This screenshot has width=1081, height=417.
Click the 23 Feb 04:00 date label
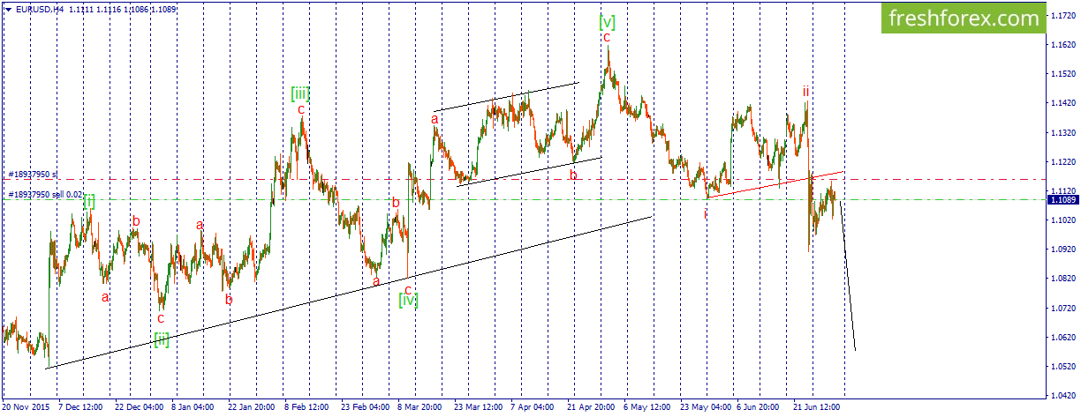tap(365, 407)
